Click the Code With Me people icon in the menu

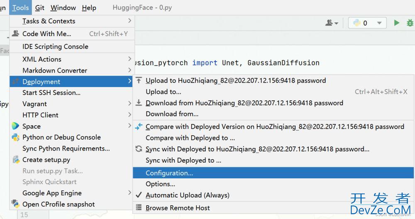pos(16,33)
